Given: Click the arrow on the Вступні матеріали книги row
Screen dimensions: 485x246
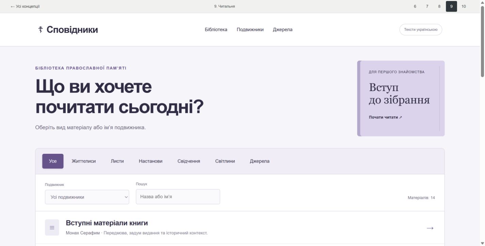Looking at the screenshot, I should pyautogui.click(x=430, y=228).
